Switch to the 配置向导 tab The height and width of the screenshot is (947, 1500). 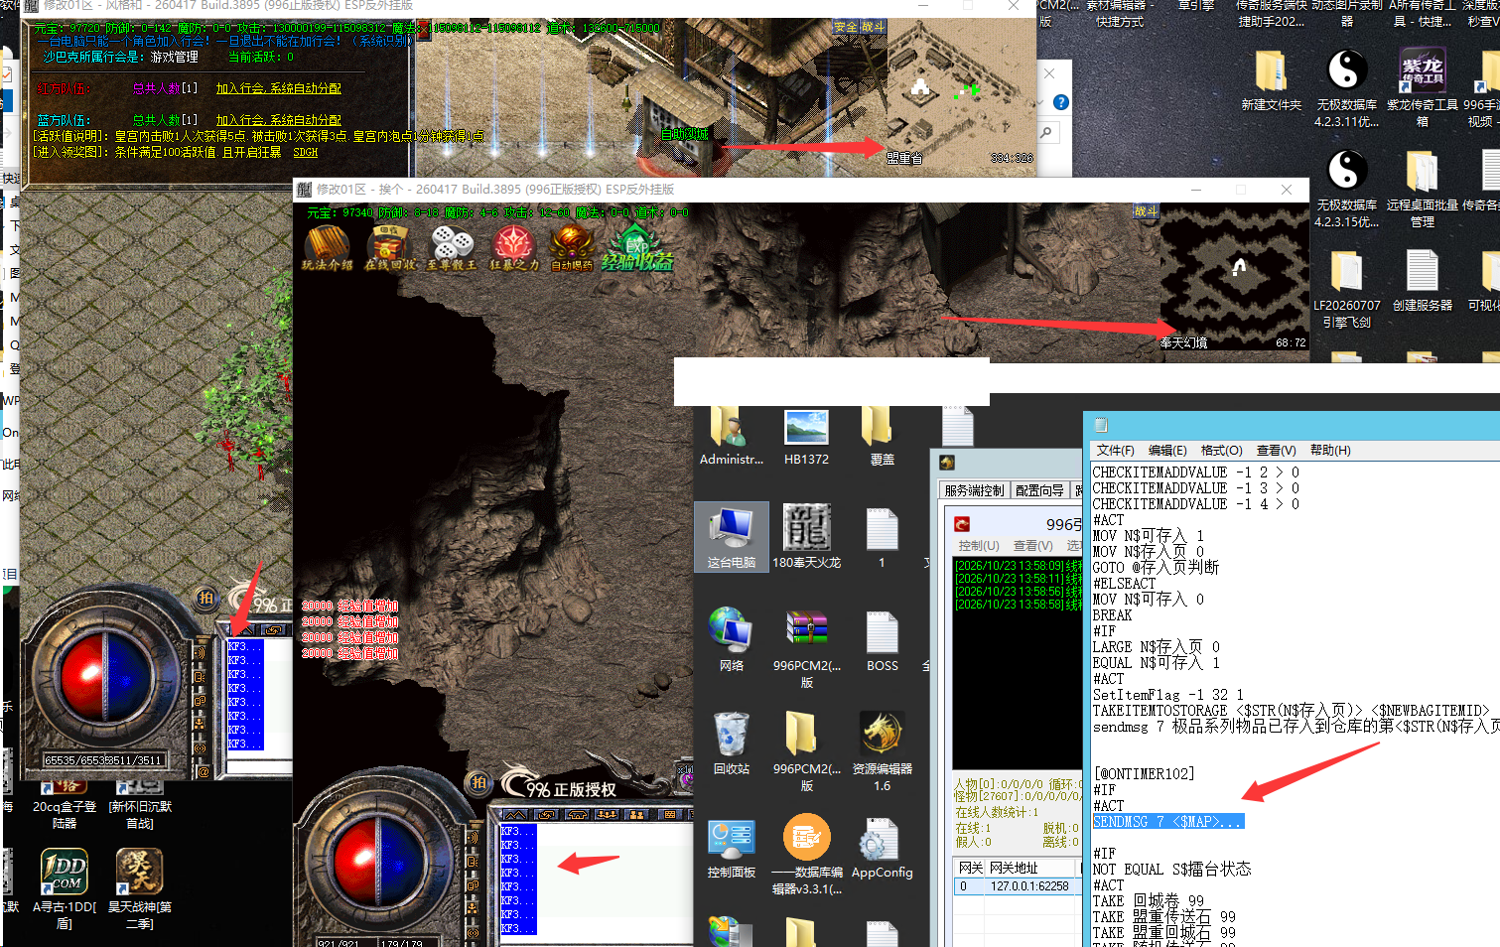[x=1039, y=490]
